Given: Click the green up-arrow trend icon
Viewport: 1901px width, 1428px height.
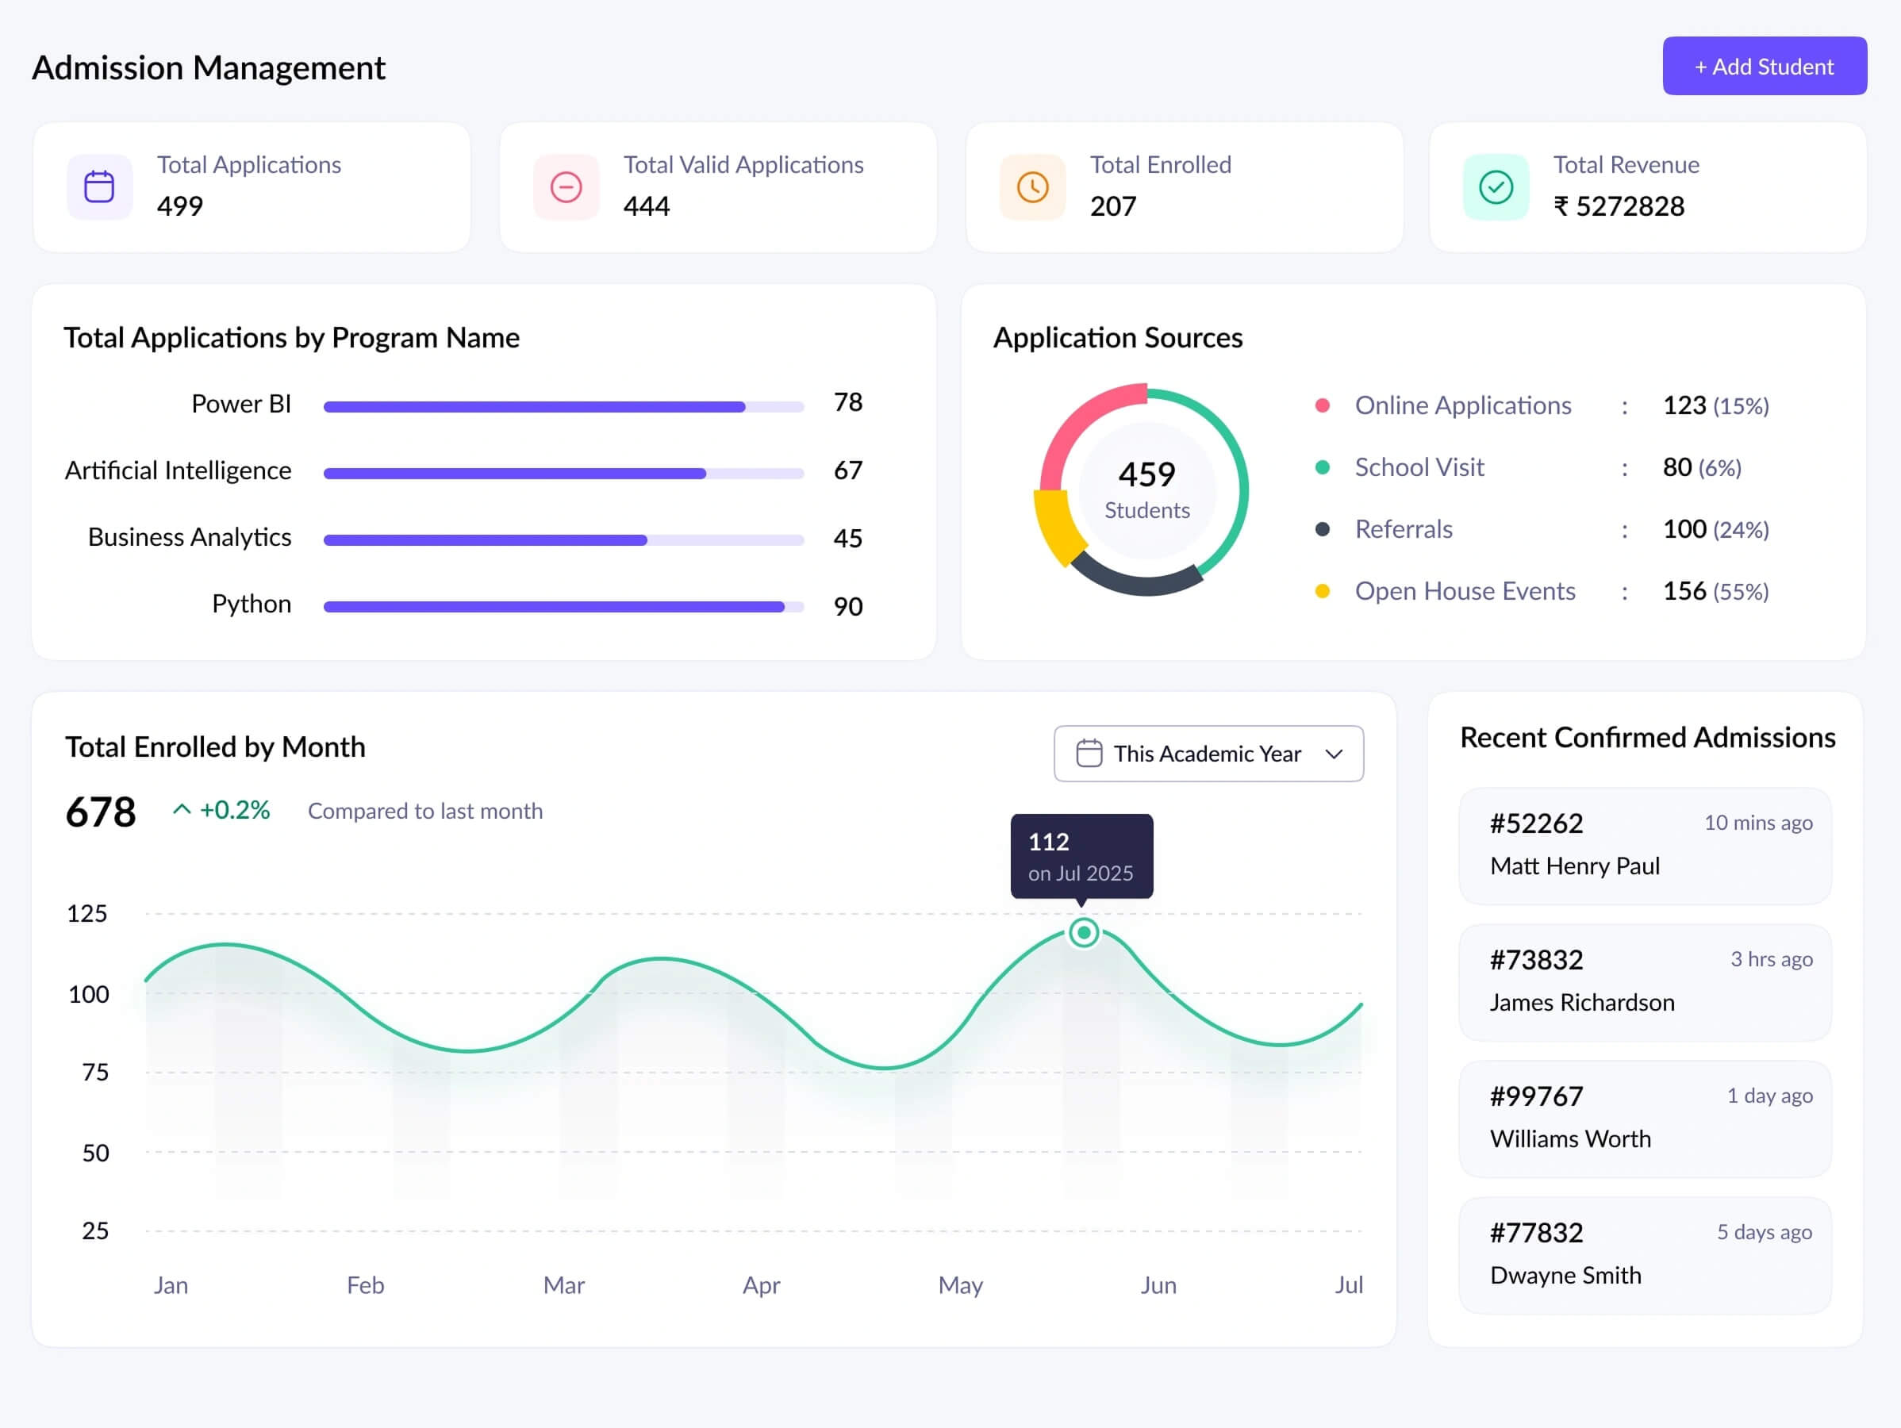Looking at the screenshot, I should [182, 809].
